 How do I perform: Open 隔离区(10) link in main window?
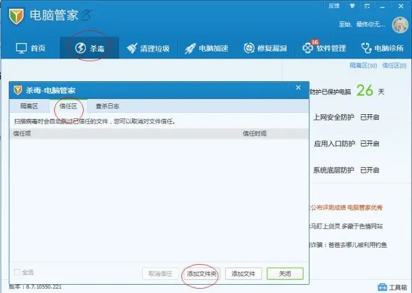click(x=363, y=65)
